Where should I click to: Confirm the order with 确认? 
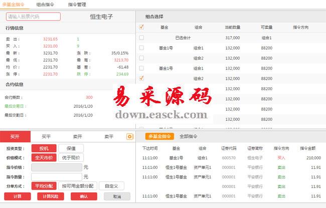pos(84,196)
